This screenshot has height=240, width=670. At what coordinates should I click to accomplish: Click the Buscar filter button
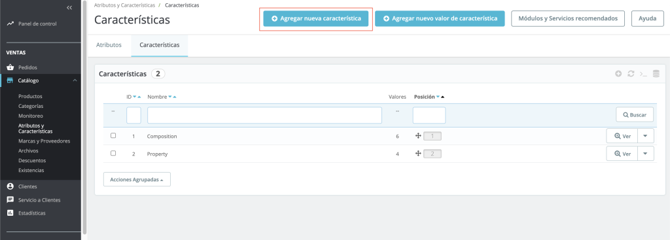coord(635,115)
